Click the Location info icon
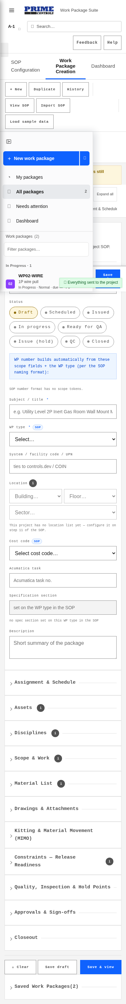The height and width of the screenshot is (1004, 126). (33, 483)
